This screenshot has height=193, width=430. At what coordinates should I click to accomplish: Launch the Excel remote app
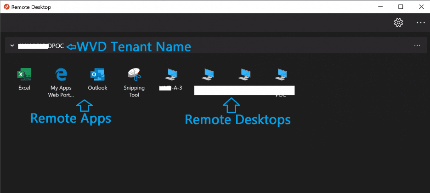(x=24, y=74)
